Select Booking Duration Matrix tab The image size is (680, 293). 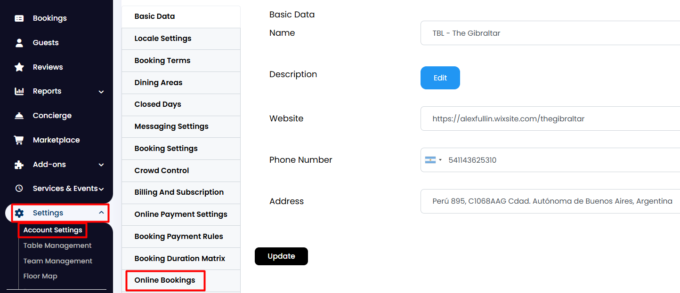click(181, 259)
